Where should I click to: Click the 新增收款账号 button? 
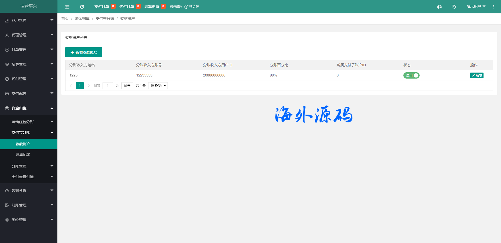(x=83, y=52)
